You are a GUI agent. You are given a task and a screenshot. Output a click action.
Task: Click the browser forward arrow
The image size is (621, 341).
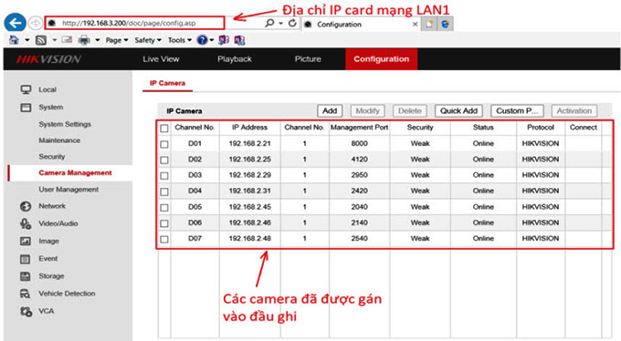point(36,24)
